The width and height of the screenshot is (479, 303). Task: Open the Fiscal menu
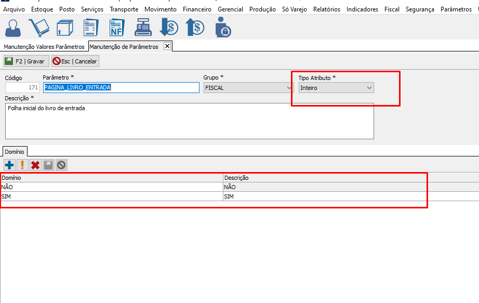(x=392, y=9)
